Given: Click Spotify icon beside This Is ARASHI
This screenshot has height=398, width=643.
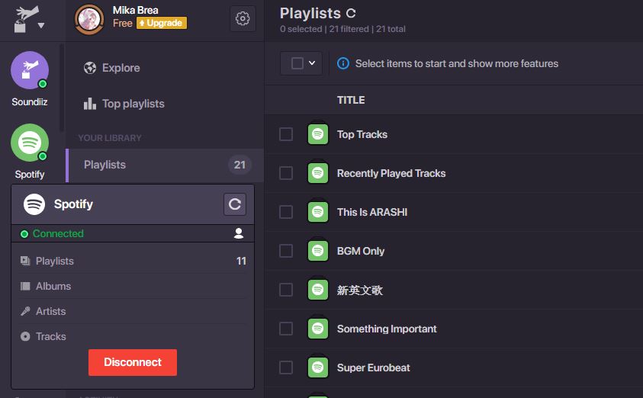Looking at the screenshot, I should 318,211.
